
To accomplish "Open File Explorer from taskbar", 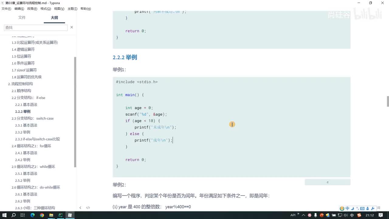I will click(51, 215).
